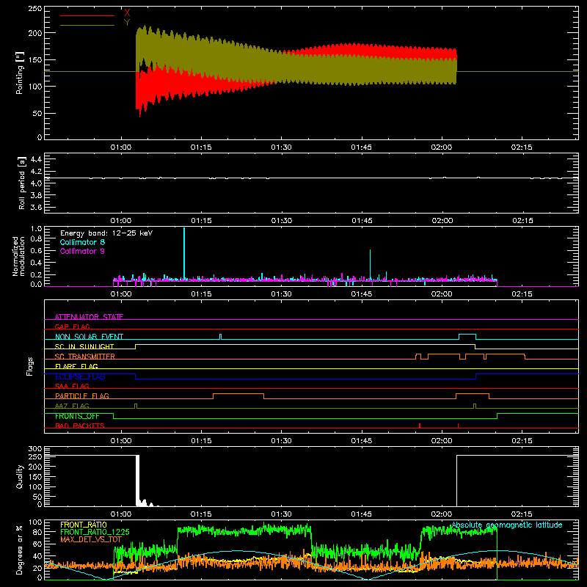This screenshot has height=587, width=587.
Task: Click the red X legend label
Action: point(127,13)
